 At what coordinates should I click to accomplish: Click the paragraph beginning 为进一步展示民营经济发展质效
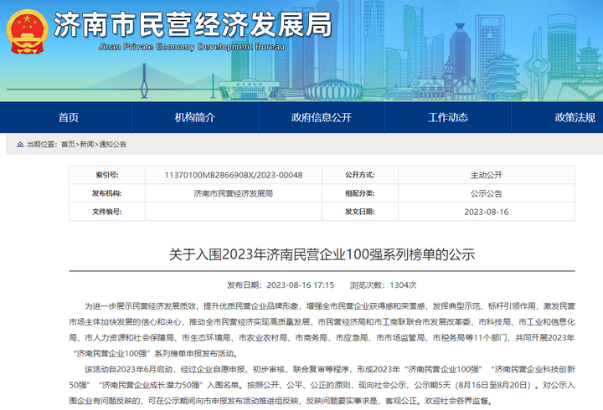click(322, 330)
